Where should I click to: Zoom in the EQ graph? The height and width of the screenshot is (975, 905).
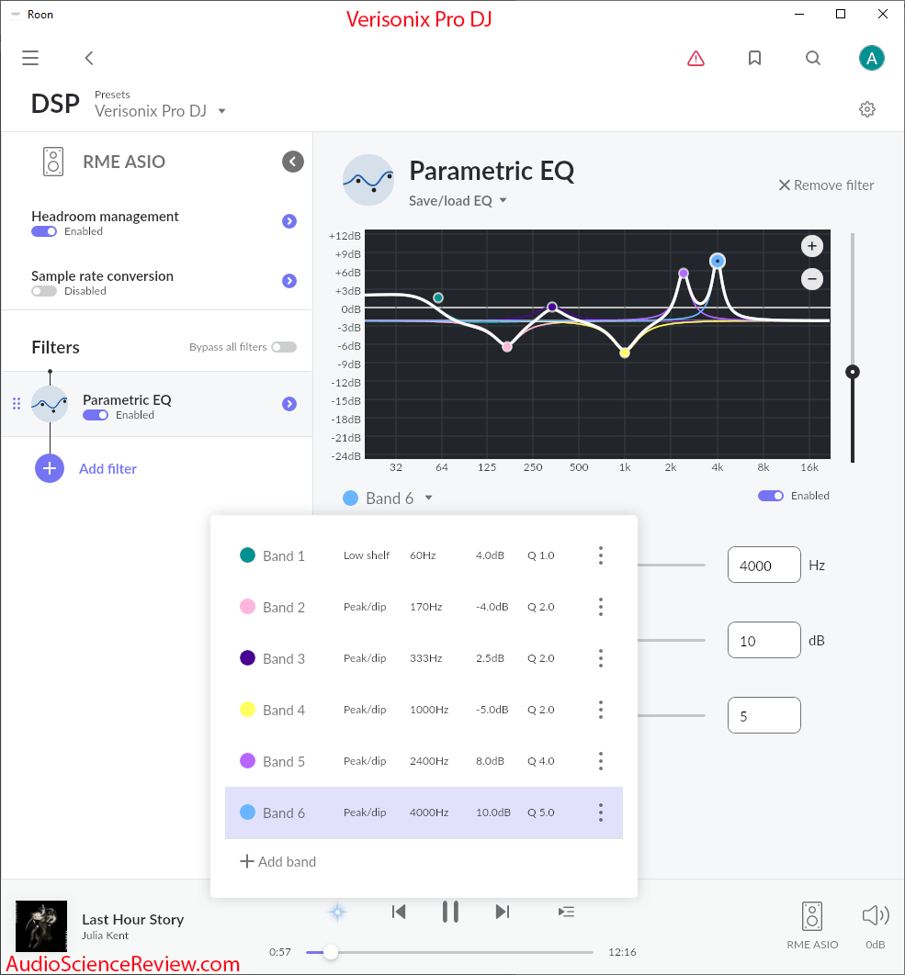tap(811, 246)
